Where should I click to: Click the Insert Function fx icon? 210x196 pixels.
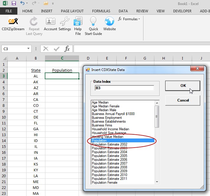[67, 49]
